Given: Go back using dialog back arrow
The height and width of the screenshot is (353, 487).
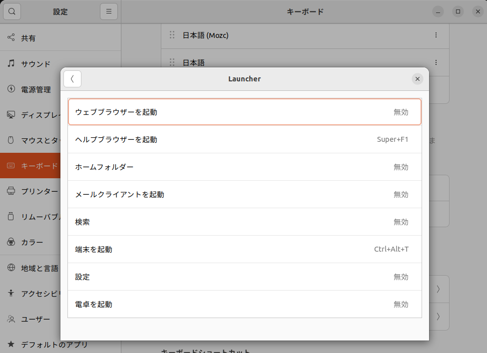Looking at the screenshot, I should (72, 79).
